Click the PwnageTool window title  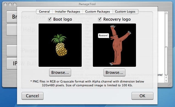point(87,4)
